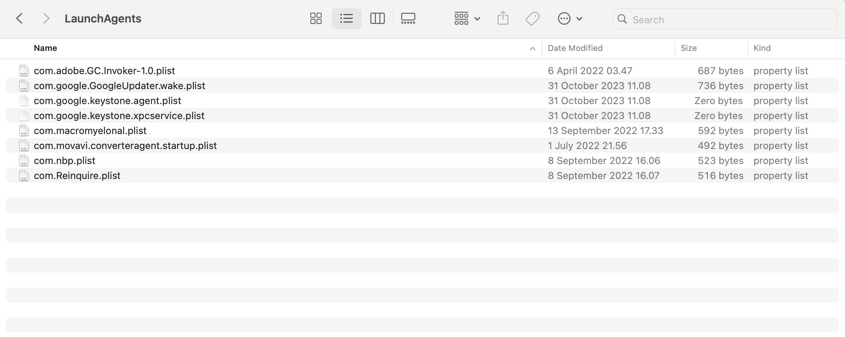Screen dimensions: 845x337
Task: Toggle sort order arrow on Name column
Action: [x=532, y=48]
